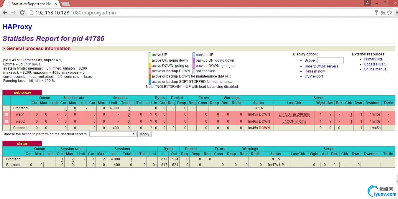Click the CSV export link

[314, 76]
